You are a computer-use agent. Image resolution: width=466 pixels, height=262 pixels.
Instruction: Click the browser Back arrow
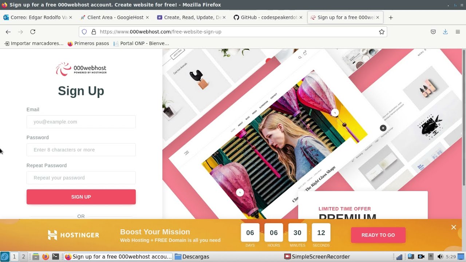click(8, 32)
